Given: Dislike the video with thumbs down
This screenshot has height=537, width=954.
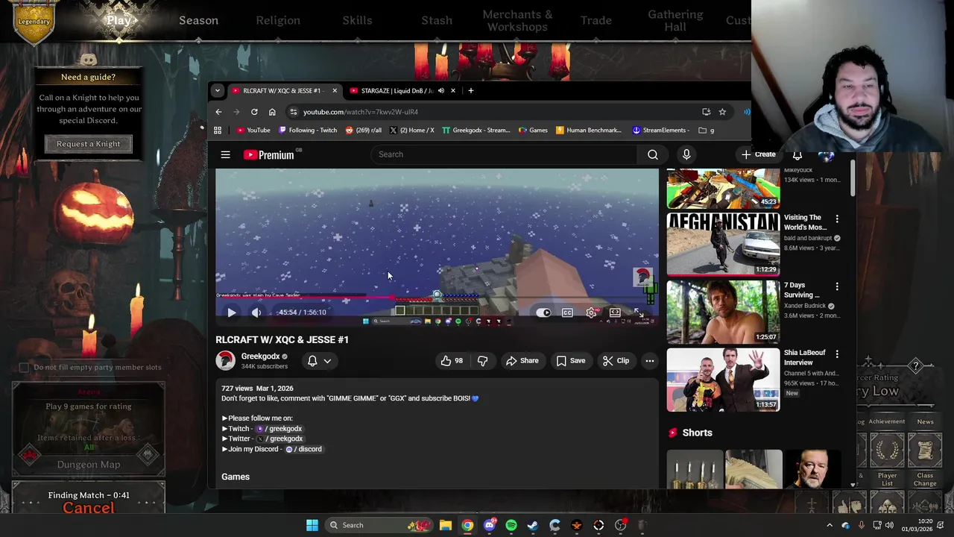Looking at the screenshot, I should [482, 361].
